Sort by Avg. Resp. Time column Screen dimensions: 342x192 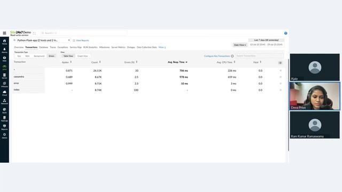click(177, 62)
